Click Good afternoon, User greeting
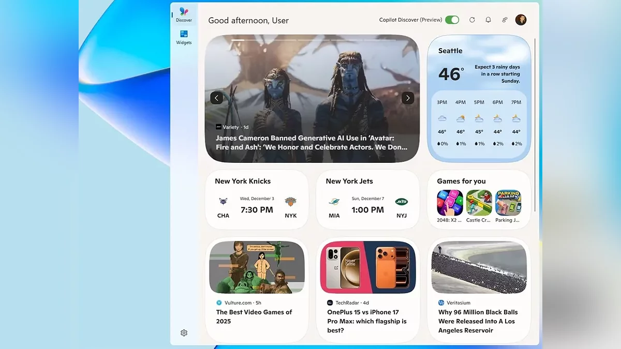 point(248,21)
